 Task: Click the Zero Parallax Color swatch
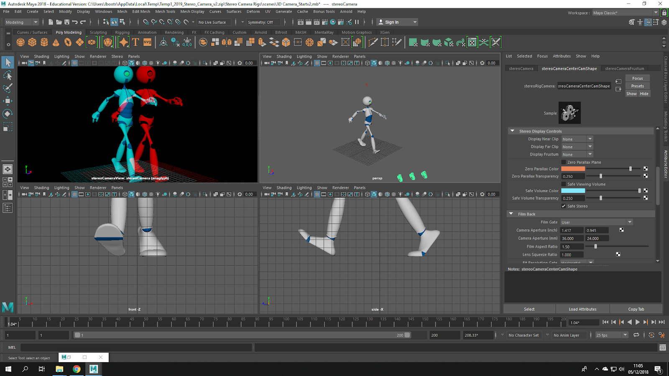(573, 169)
